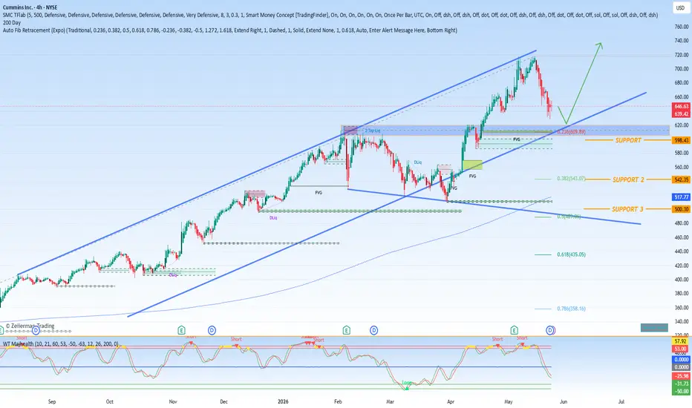Click the 53.00 oscillator value label
692x408 pixels.
click(x=681, y=349)
